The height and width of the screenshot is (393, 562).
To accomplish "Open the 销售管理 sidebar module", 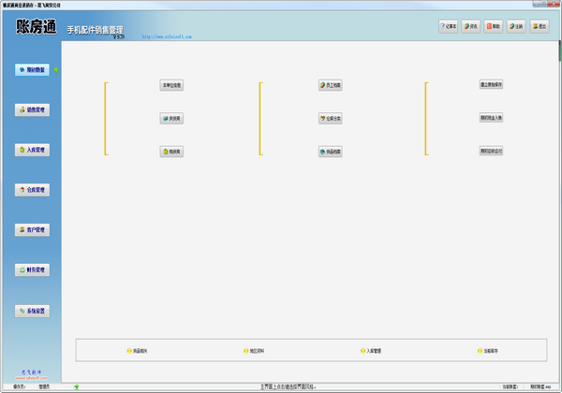I will tap(31, 109).
